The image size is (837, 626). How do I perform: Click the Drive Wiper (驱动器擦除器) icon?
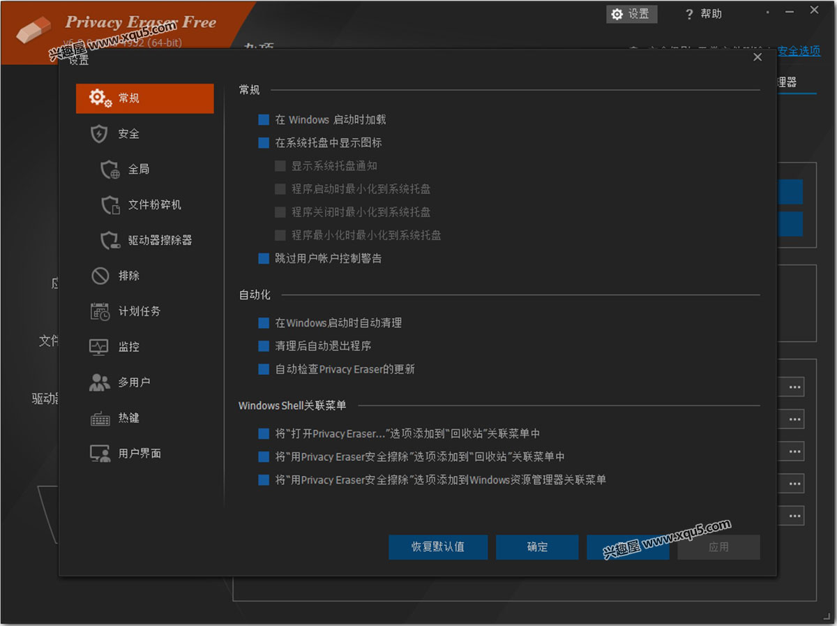(x=110, y=241)
